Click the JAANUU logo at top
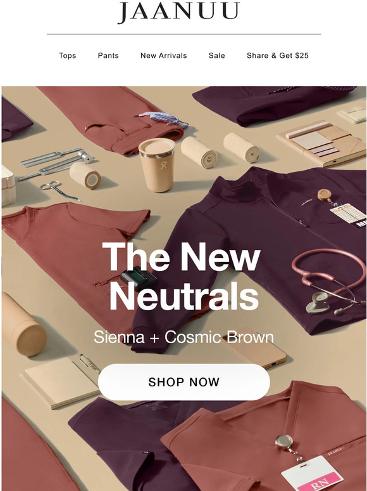367x491 pixels. click(178, 12)
